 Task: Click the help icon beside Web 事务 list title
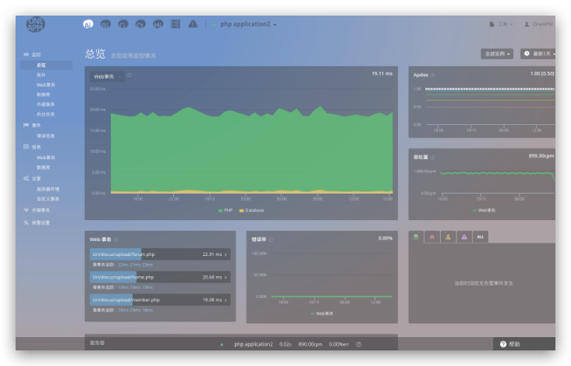(x=115, y=240)
